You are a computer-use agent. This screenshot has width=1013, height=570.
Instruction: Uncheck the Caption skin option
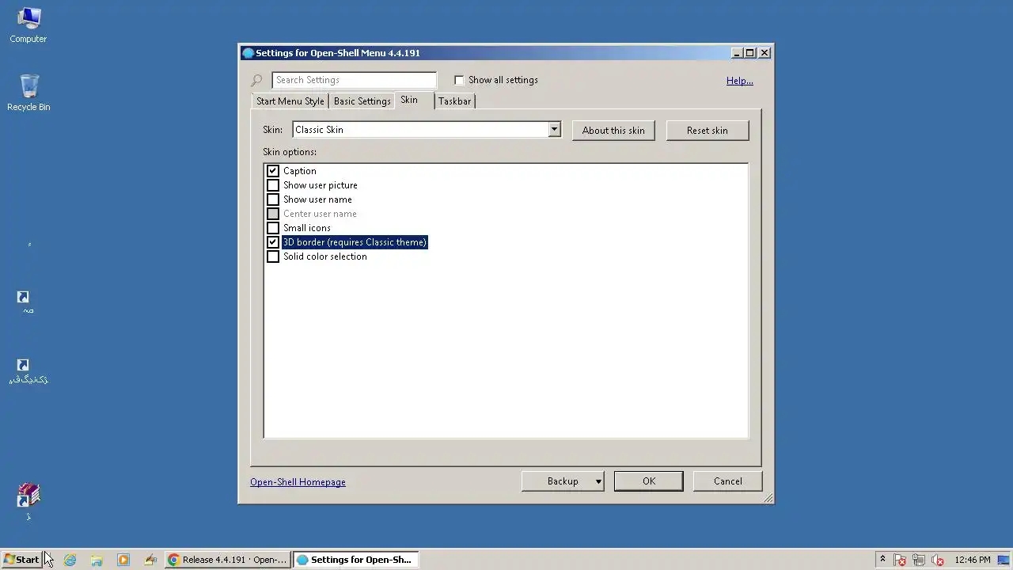[x=273, y=171]
